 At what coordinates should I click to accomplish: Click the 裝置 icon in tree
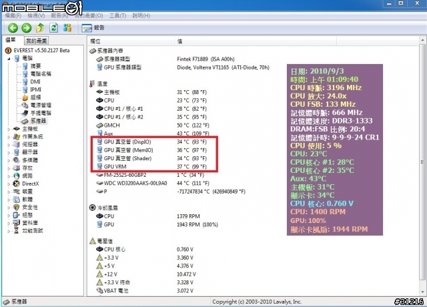17,192
